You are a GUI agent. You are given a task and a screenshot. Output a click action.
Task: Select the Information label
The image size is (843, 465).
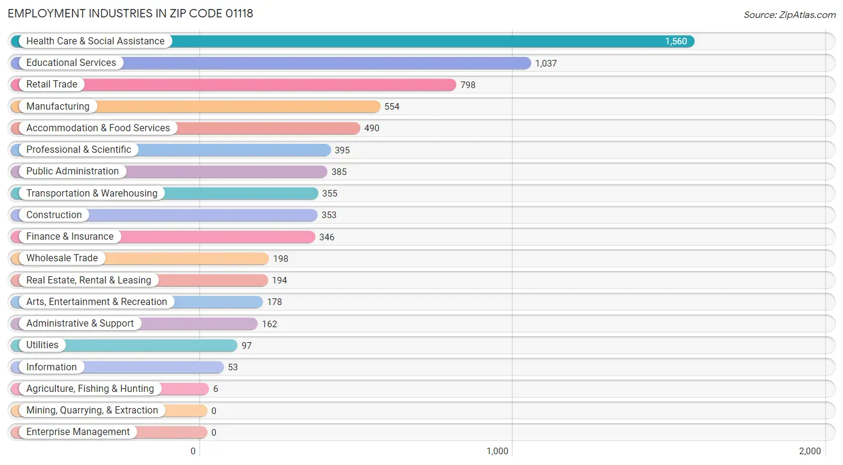52,367
